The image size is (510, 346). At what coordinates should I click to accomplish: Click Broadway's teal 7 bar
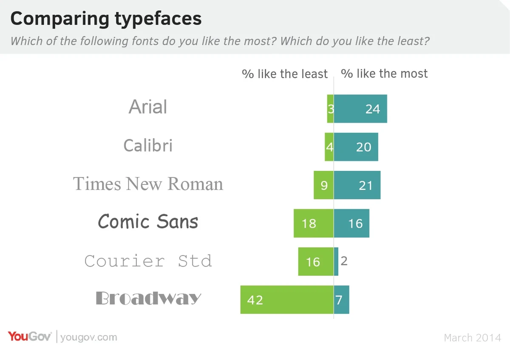click(x=342, y=300)
